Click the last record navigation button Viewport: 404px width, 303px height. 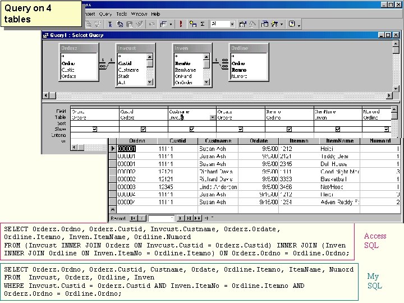tap(189, 218)
